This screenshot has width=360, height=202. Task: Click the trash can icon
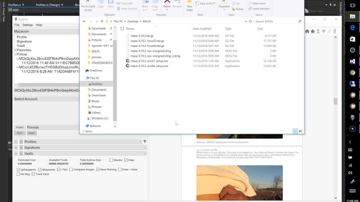tap(335, 31)
